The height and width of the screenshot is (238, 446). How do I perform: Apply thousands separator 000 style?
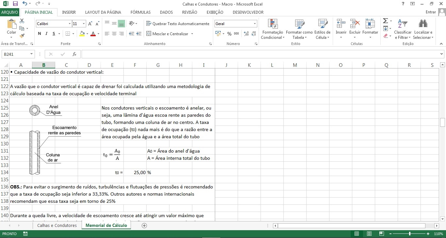tap(236, 34)
